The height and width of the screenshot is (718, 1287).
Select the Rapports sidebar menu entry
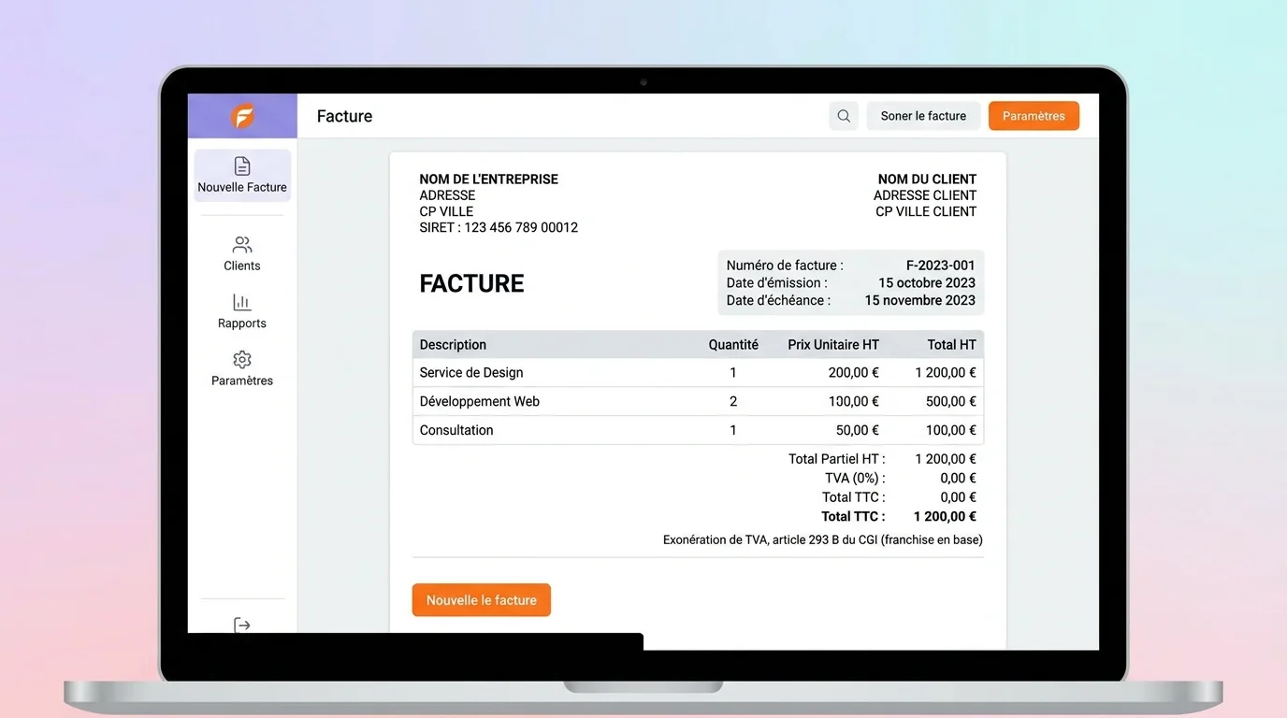[242, 312]
